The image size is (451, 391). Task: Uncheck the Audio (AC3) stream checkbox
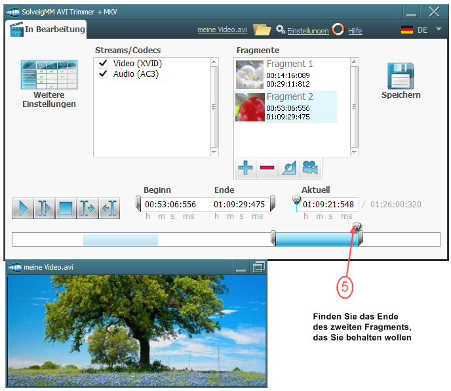103,73
